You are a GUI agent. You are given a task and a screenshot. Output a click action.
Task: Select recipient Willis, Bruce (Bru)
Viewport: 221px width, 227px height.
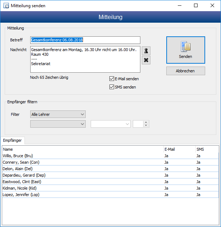18,156
